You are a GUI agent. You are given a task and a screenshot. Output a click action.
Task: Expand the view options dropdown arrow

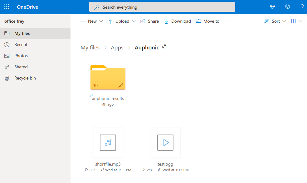point(300,21)
